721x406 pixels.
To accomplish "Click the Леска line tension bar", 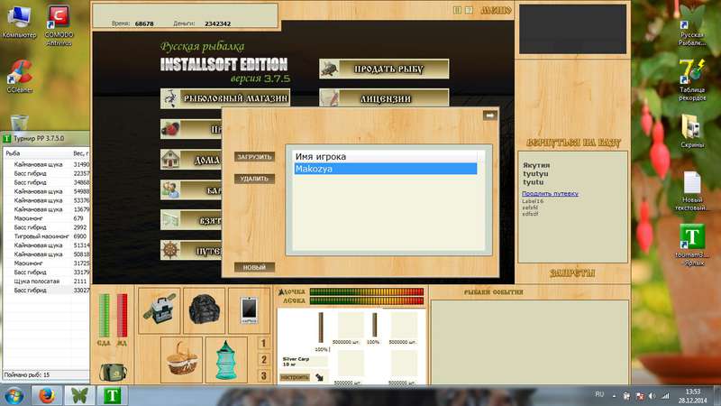I will [x=367, y=301].
